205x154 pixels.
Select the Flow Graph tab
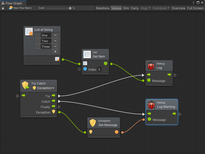[13, 3]
